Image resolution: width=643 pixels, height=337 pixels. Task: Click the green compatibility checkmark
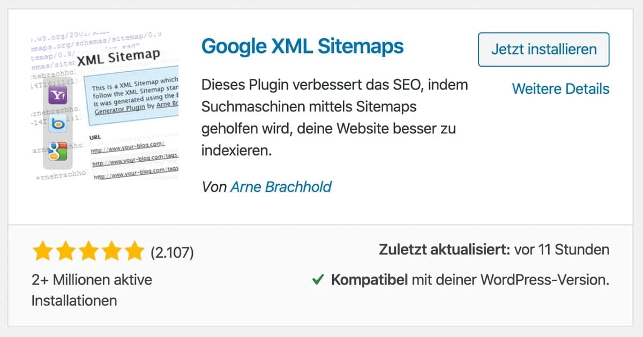[x=318, y=280]
